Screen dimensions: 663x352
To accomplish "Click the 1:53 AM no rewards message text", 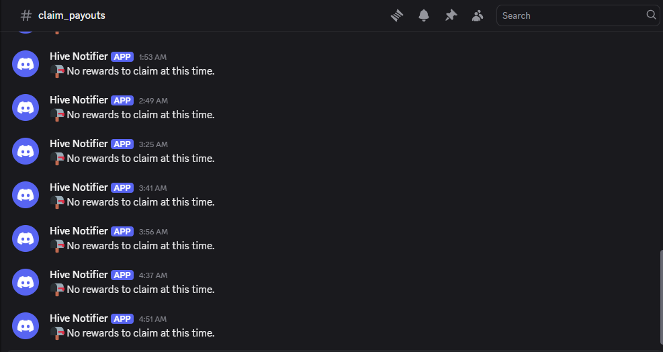I will [x=140, y=71].
